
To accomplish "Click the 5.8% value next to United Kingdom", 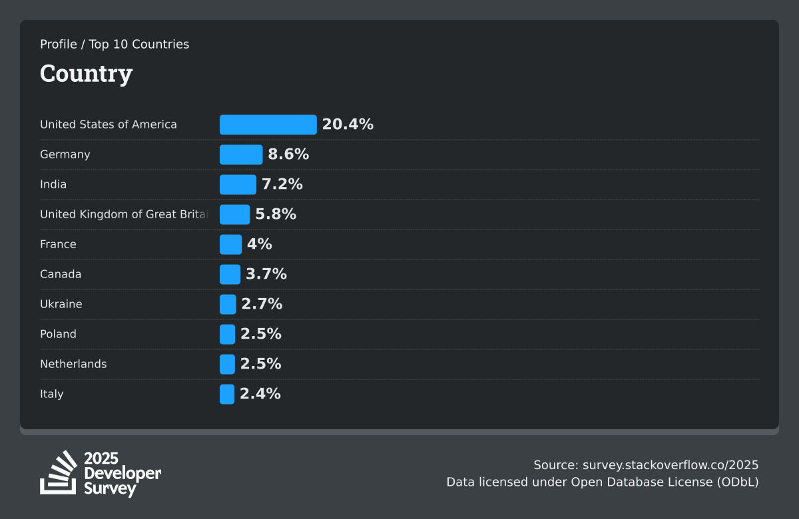I will [x=276, y=214].
